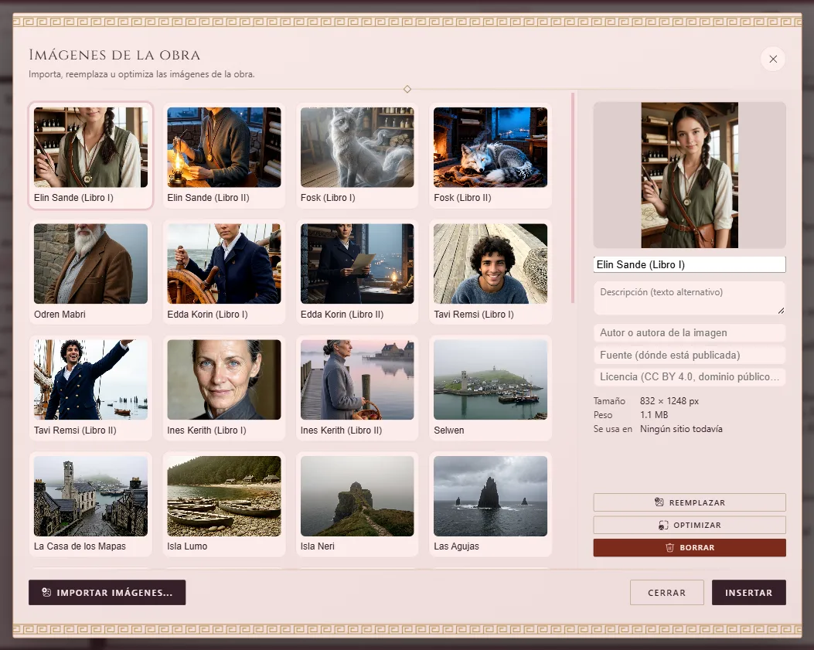814x650 pixels.
Task: Pick the Edda Korin (Libro I) image
Action: (223, 271)
